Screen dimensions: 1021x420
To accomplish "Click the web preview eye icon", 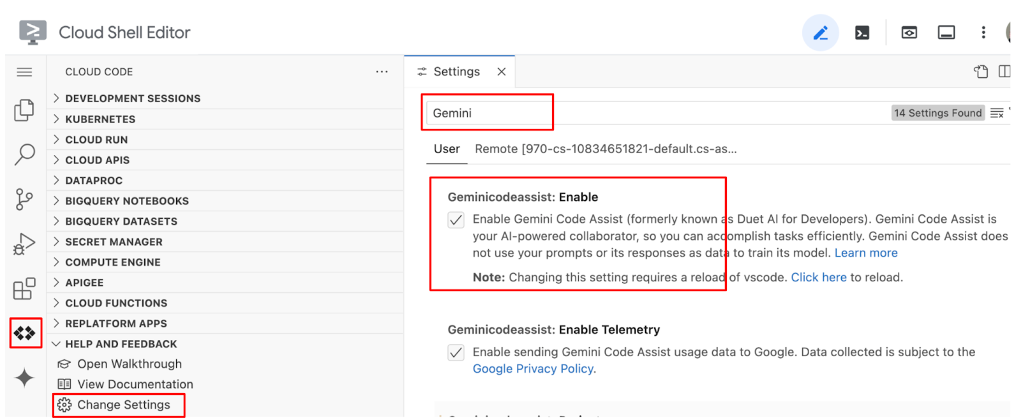I will (909, 33).
